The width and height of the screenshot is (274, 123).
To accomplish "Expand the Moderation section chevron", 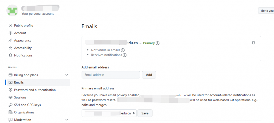I will click(67, 120).
